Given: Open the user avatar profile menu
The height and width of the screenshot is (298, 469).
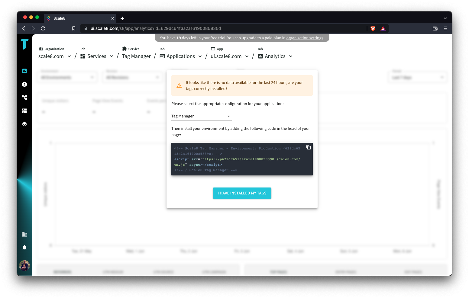Looking at the screenshot, I should point(24,266).
